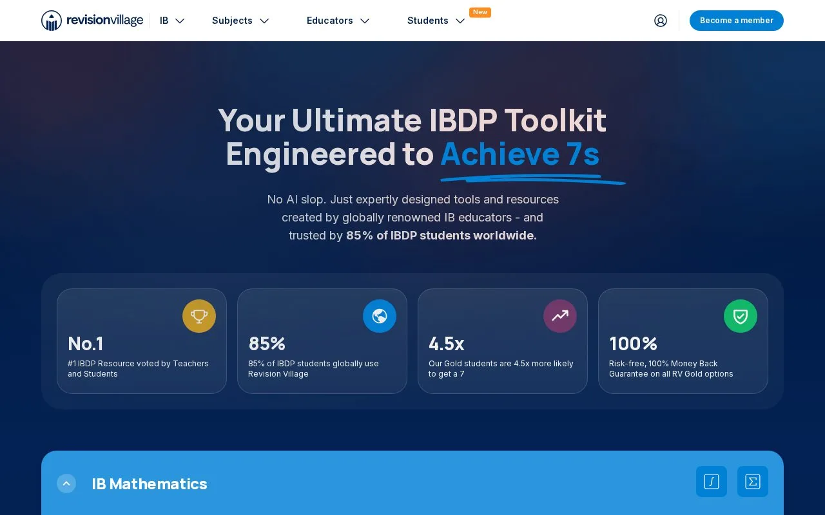Click the 85% statistic heading
The width and height of the screenshot is (825, 515).
pos(267,343)
